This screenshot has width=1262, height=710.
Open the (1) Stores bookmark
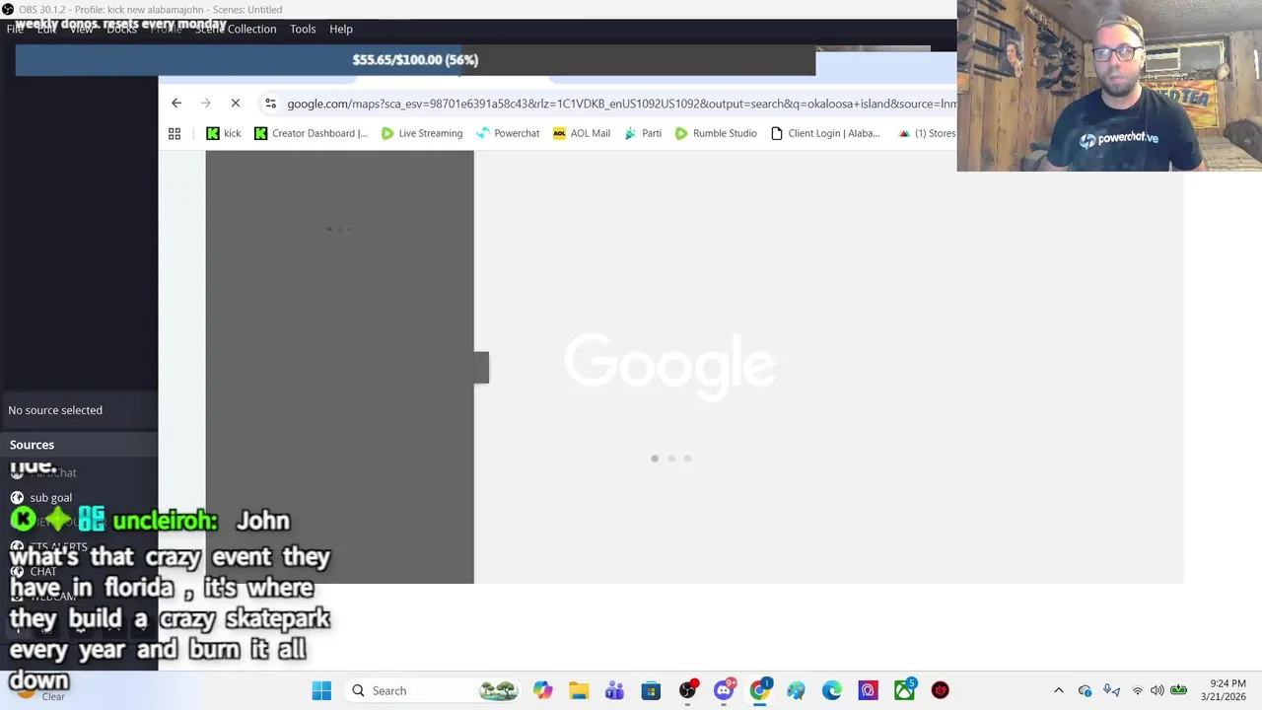(x=926, y=133)
